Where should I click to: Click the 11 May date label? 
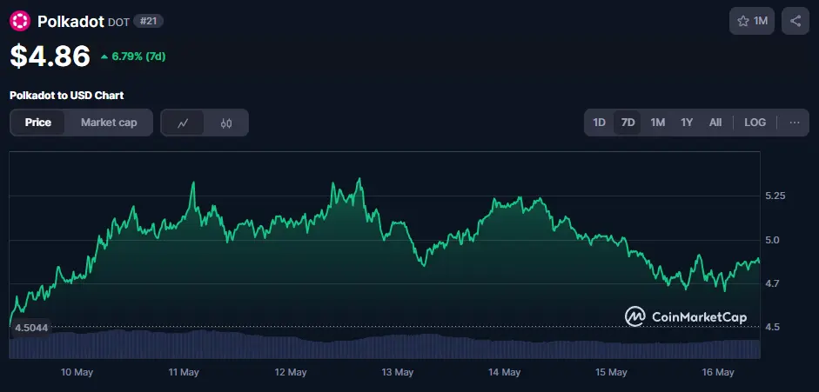click(183, 372)
